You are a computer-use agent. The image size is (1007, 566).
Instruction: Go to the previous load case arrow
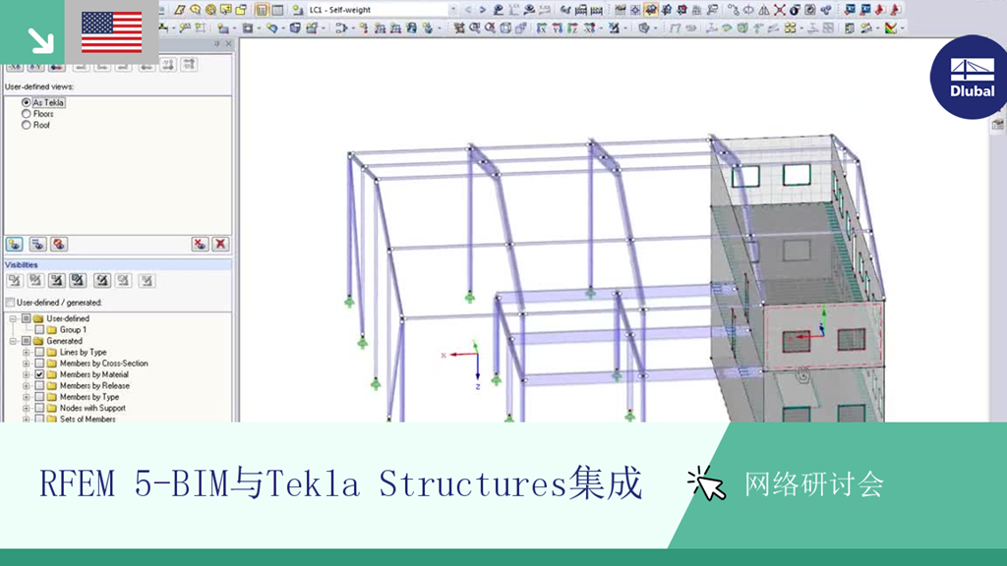pyautogui.click(x=468, y=10)
